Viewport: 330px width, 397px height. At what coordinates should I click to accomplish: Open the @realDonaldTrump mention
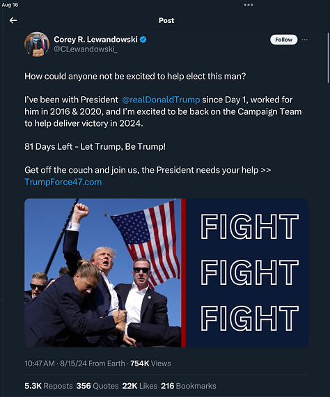pyautogui.click(x=161, y=100)
